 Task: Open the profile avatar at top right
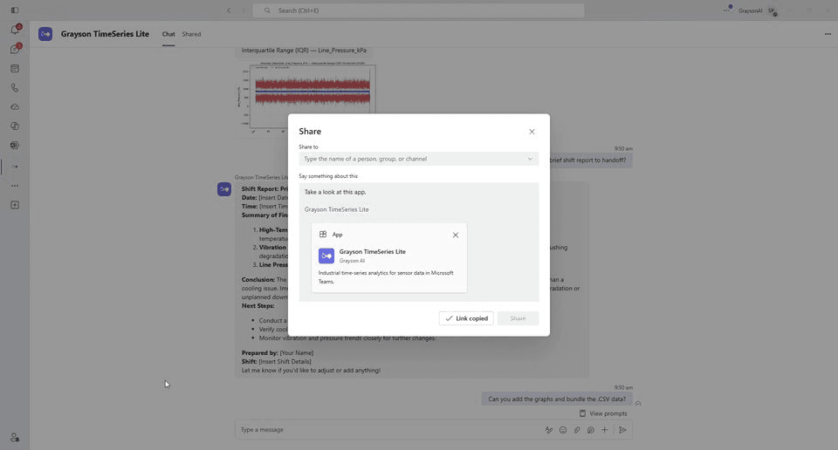[x=773, y=10]
